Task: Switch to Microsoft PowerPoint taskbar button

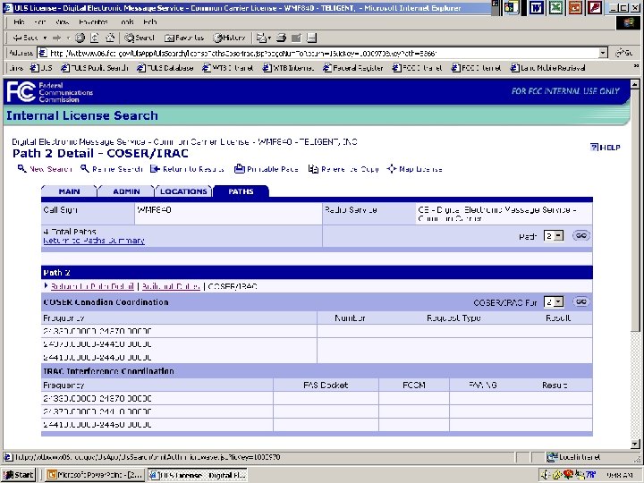Action: (x=95, y=475)
